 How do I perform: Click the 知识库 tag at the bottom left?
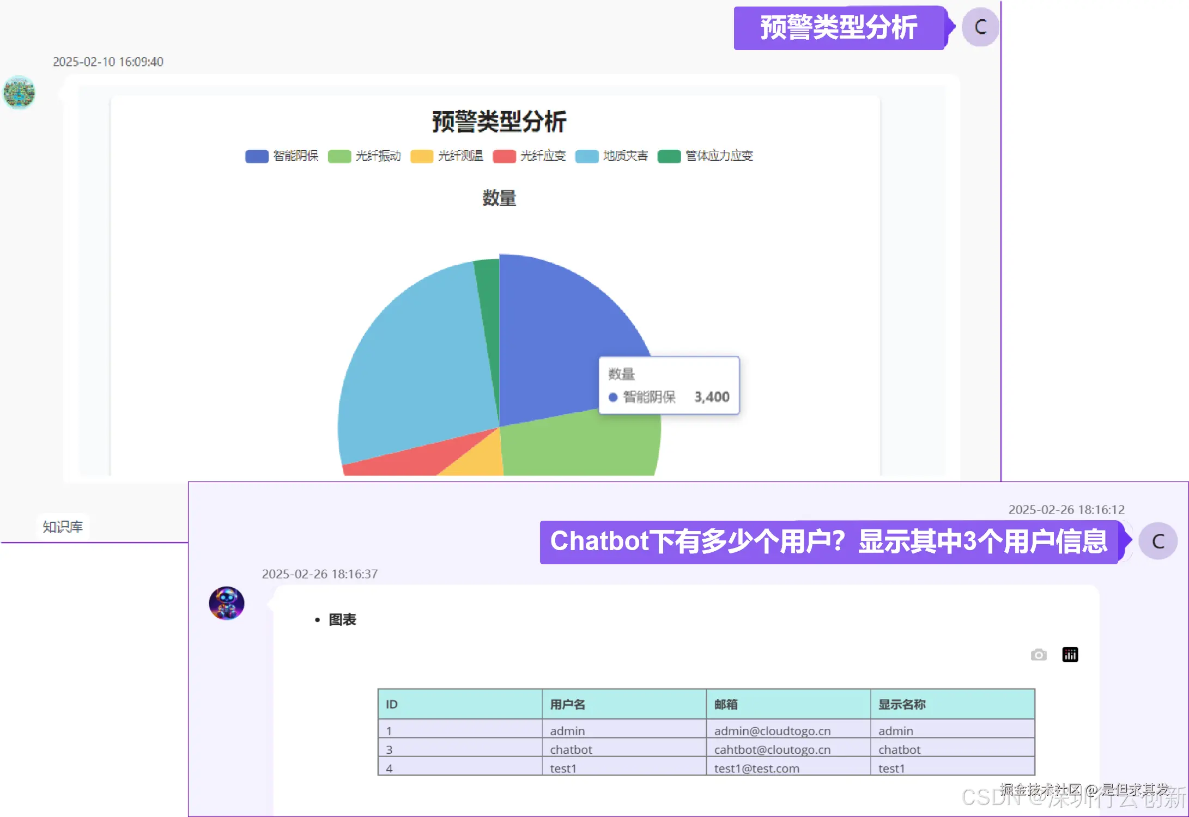tap(63, 527)
